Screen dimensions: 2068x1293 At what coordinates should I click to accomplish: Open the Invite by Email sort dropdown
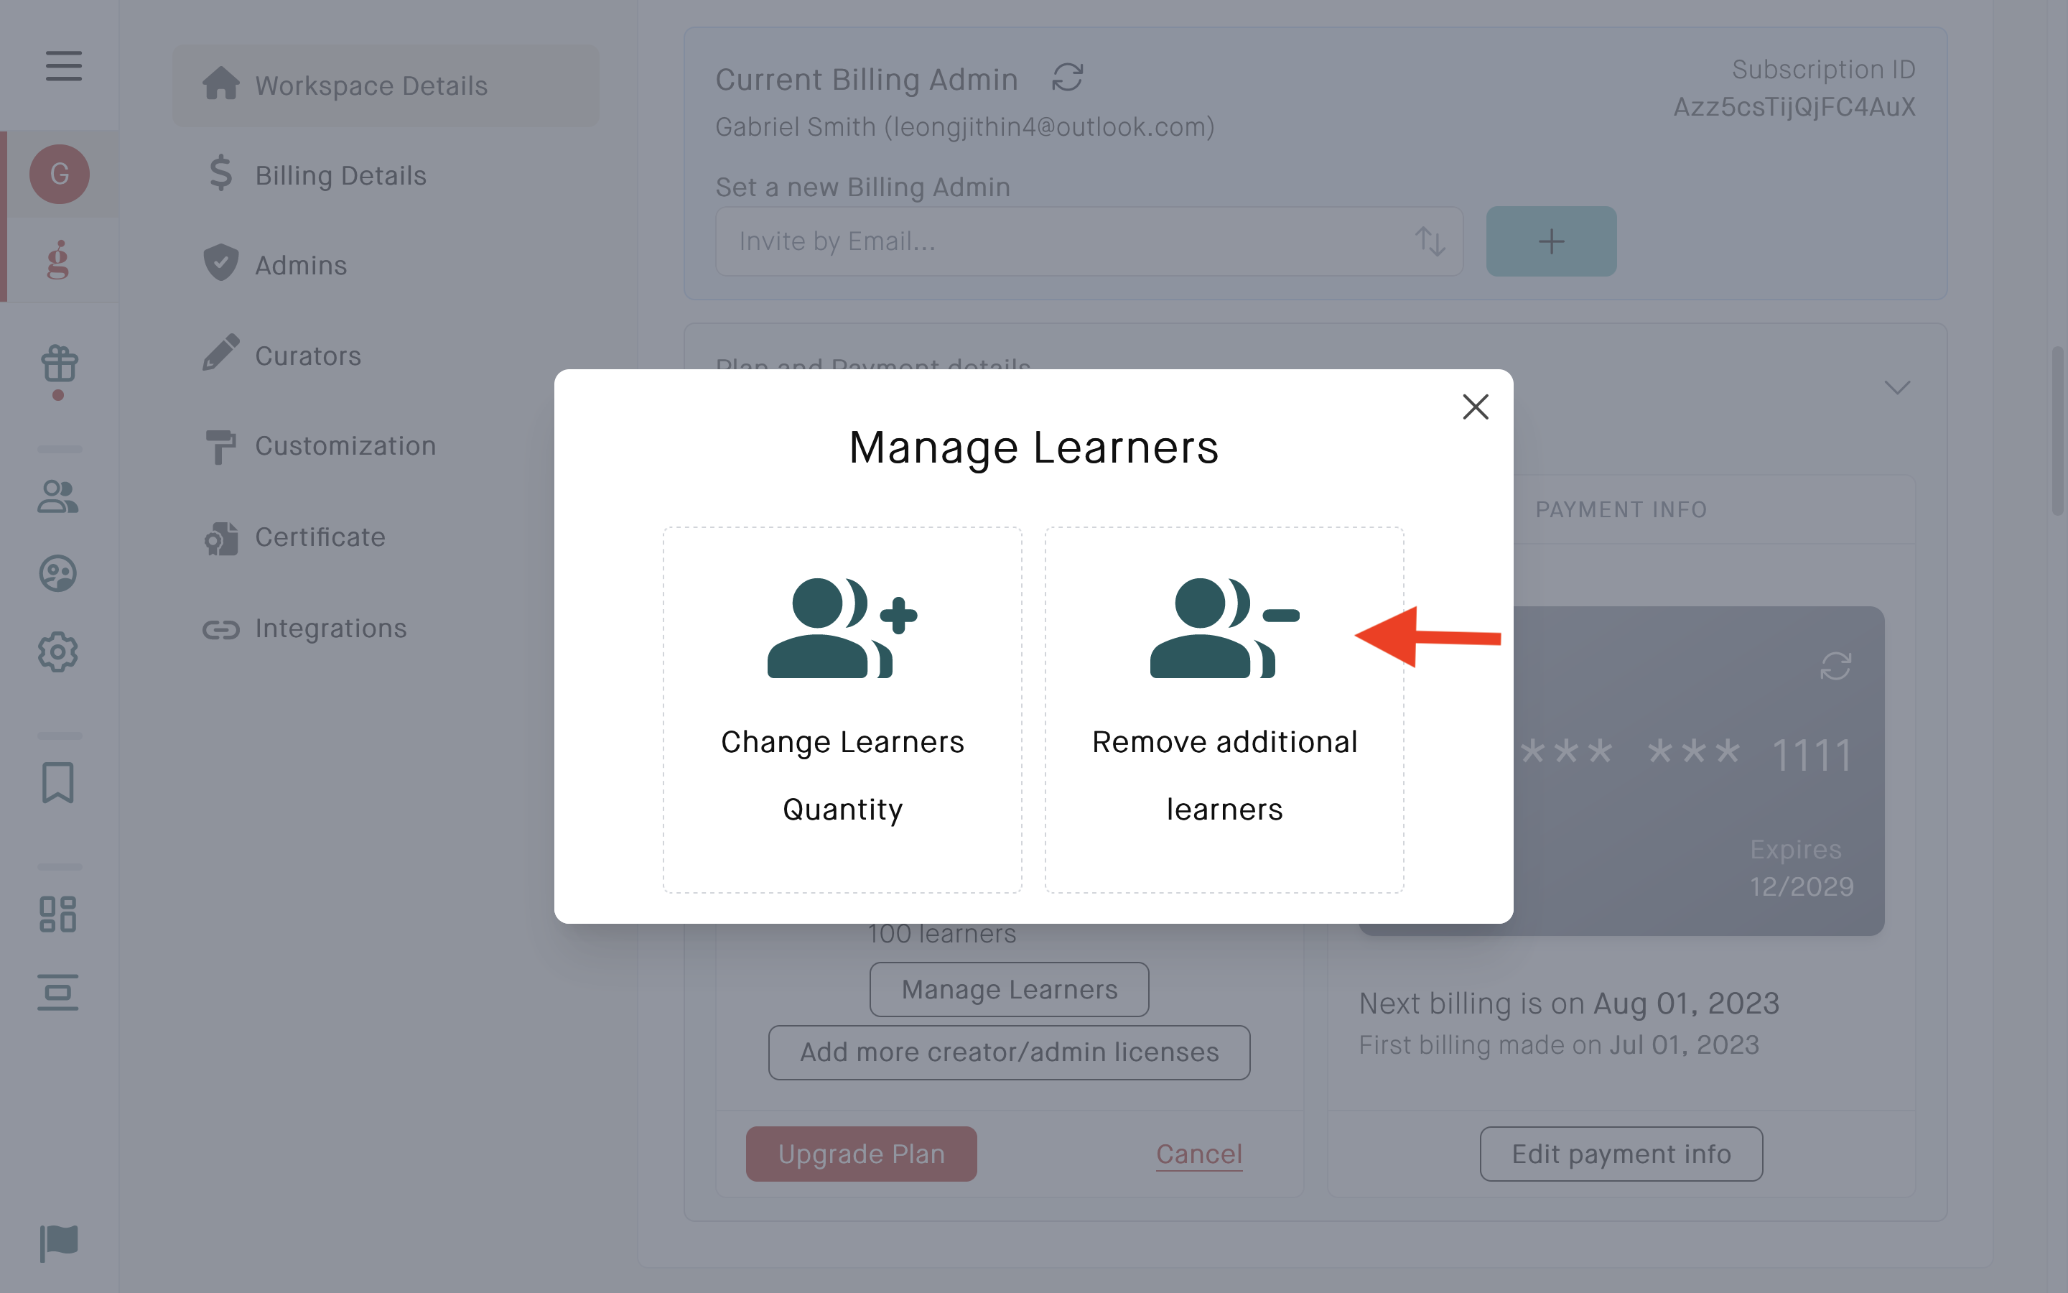[x=1430, y=241]
